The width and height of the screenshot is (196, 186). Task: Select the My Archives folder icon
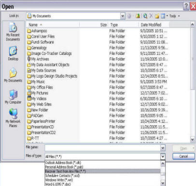click(x=29, y=59)
